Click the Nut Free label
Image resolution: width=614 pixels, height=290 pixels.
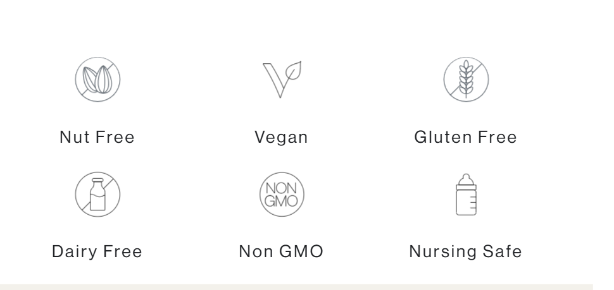[97, 137]
